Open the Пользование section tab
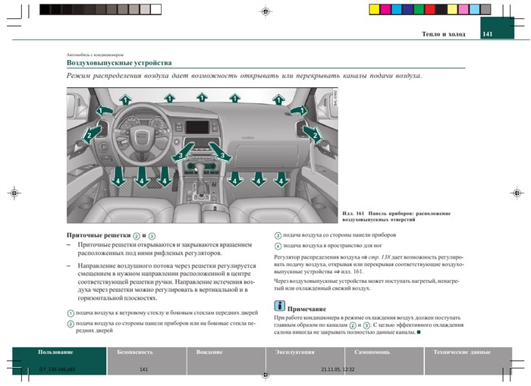Image resolution: width=531 pixels, height=386 pixels. (x=55, y=353)
